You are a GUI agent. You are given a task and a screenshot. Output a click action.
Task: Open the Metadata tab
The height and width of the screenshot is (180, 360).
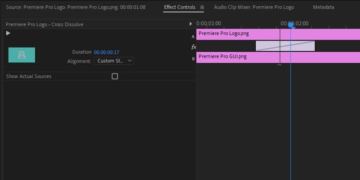click(x=323, y=7)
